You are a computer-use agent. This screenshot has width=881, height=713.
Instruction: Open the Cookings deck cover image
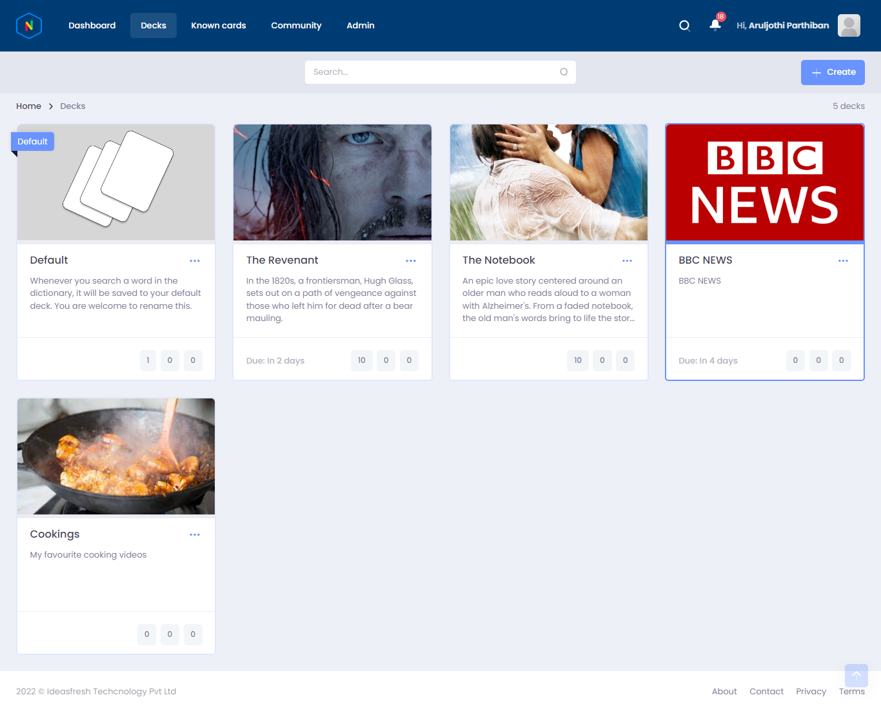[x=116, y=456]
